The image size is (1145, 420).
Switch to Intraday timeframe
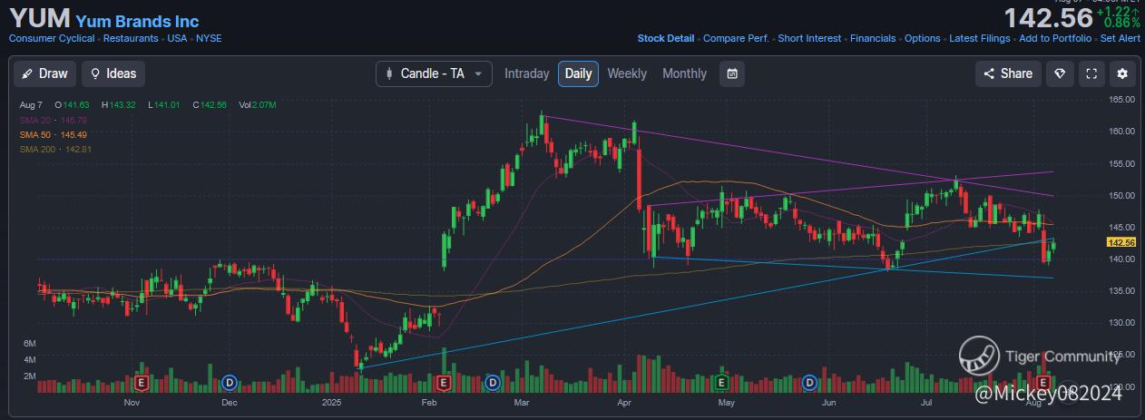[526, 73]
